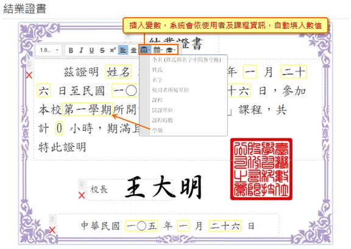Click the 茲證明 text at paragraph start

pos(81,72)
